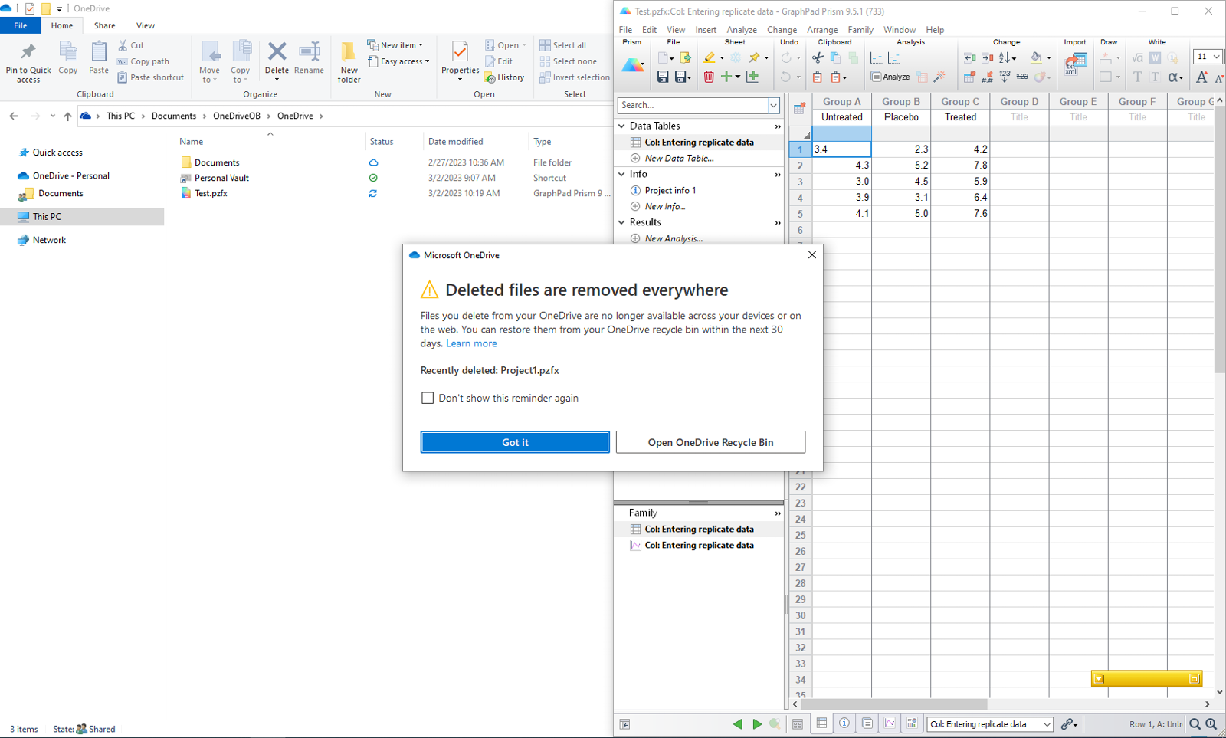Select Test.pzfx file in Explorer
The height and width of the screenshot is (738, 1226).
[x=211, y=193]
